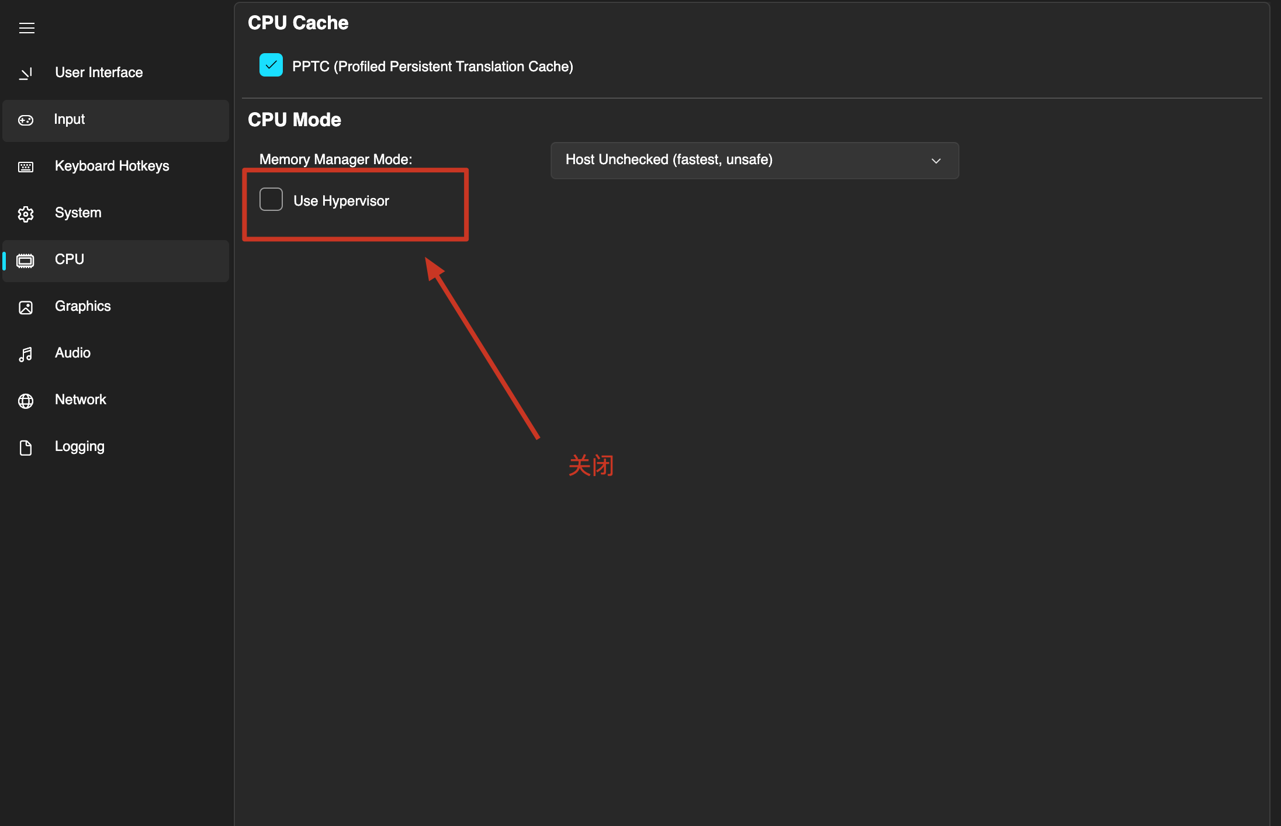Switch to the System settings tab
This screenshot has height=826, width=1281.
(78, 213)
